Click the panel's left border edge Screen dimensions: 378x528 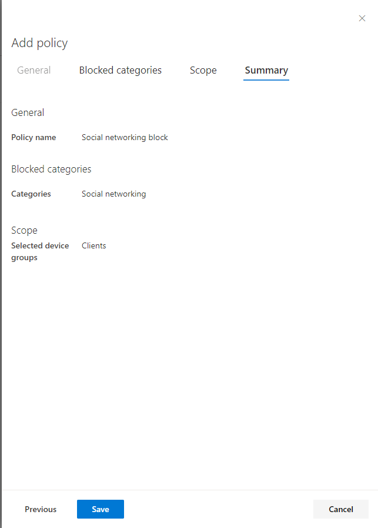click(x=1, y=264)
